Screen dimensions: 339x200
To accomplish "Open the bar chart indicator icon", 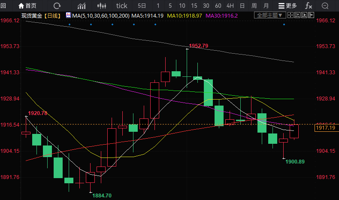I will coord(82,6).
